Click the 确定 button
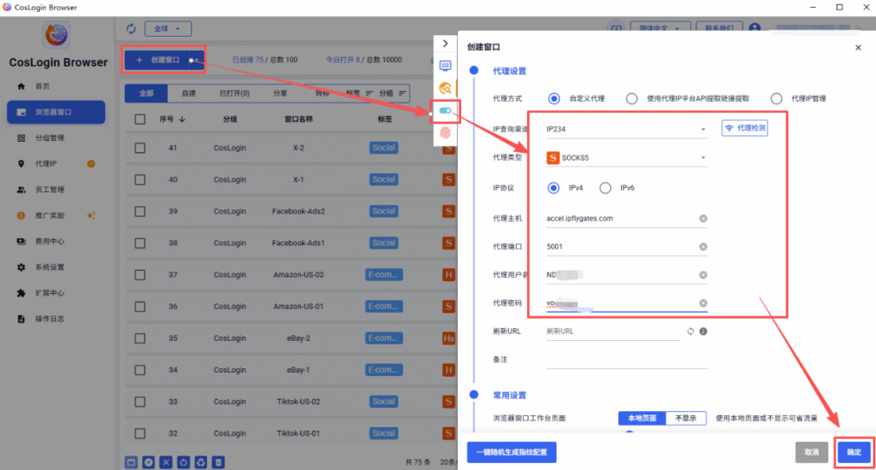 (855, 452)
